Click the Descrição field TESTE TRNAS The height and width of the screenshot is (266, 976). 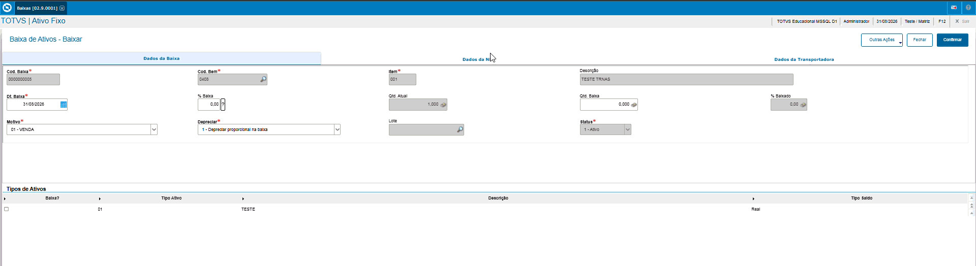tap(686, 79)
